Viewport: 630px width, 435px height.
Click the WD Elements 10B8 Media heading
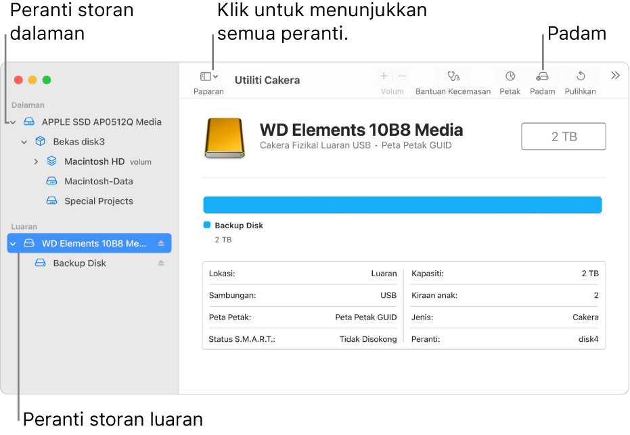[x=361, y=130]
